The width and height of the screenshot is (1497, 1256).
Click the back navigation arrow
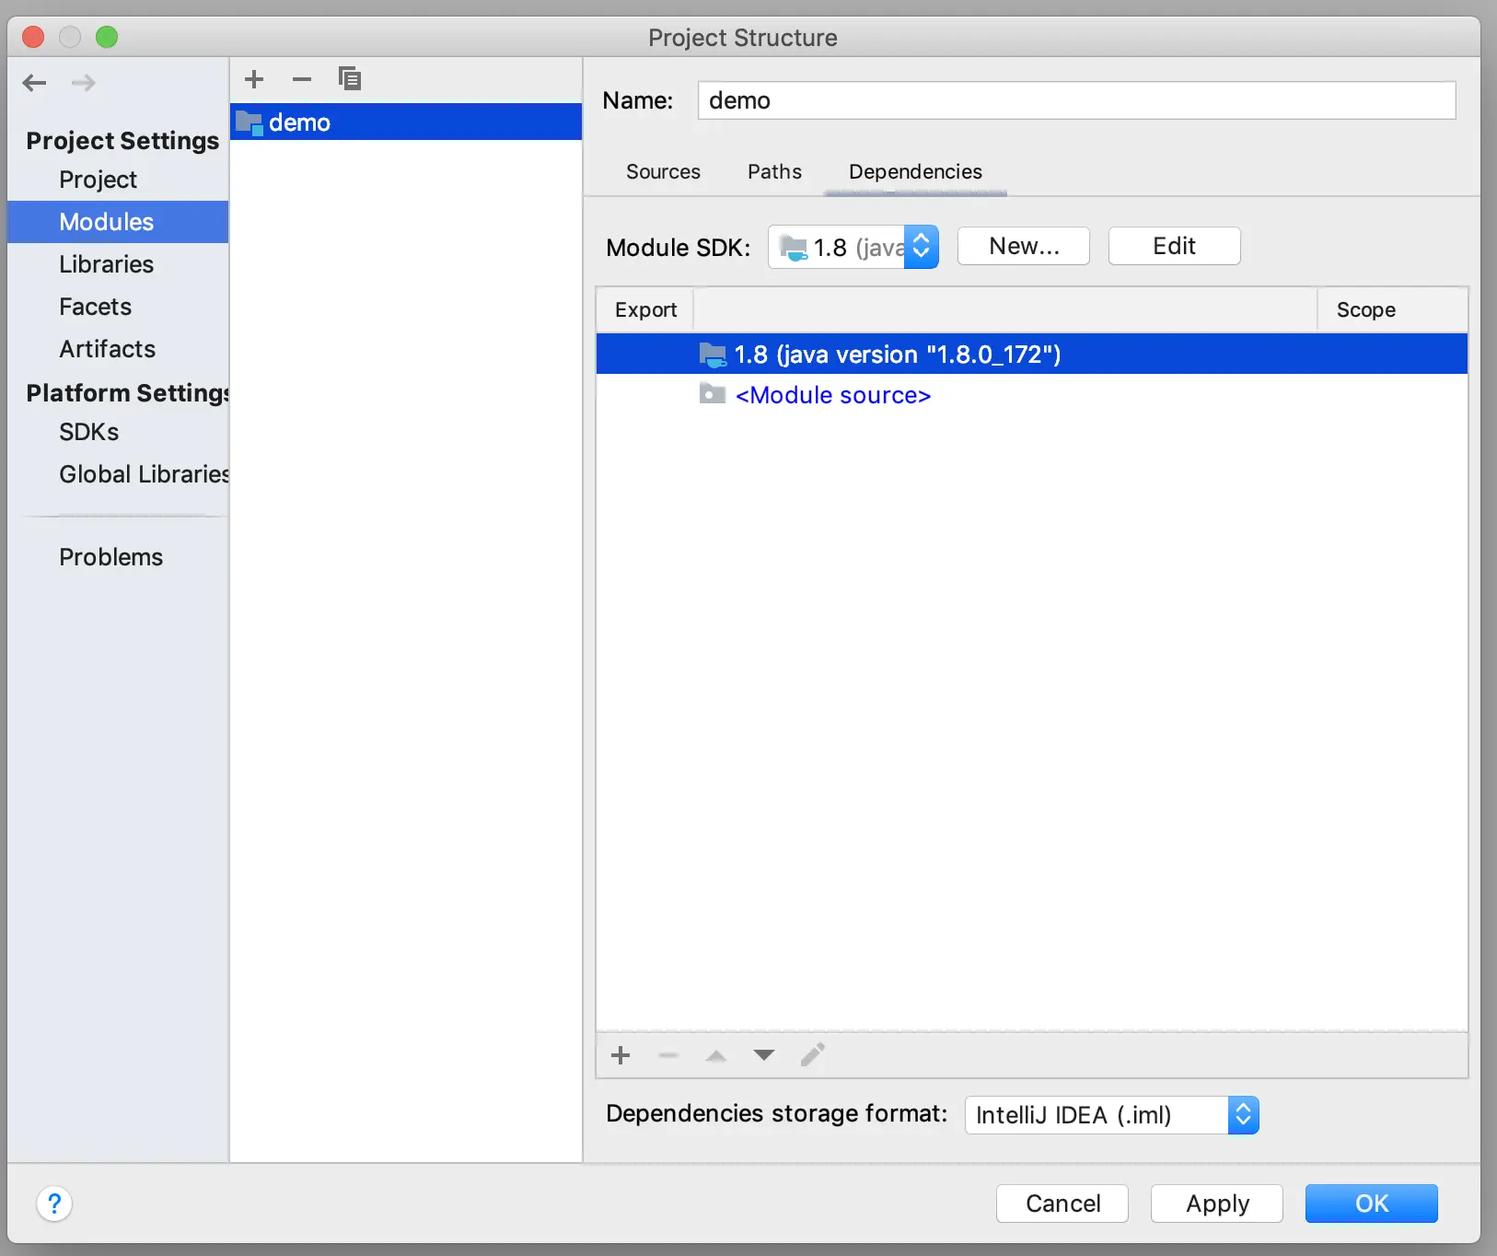(x=34, y=83)
